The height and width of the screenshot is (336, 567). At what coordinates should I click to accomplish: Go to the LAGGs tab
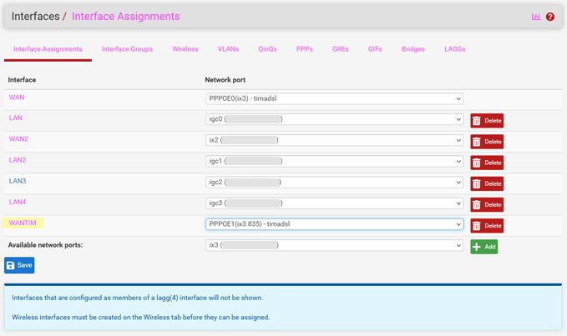[x=455, y=49]
